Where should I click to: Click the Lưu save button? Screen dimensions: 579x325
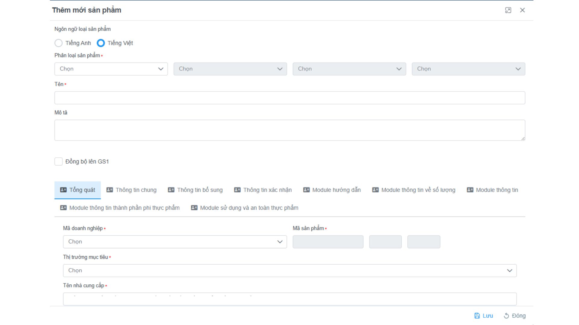coord(484,316)
